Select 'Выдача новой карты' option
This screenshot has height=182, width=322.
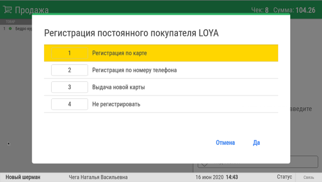161,87
